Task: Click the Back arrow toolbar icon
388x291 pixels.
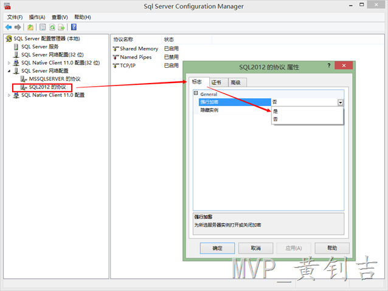Action: [9, 27]
